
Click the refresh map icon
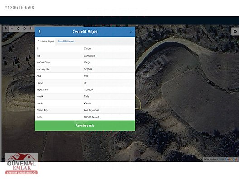[x=18, y=28]
